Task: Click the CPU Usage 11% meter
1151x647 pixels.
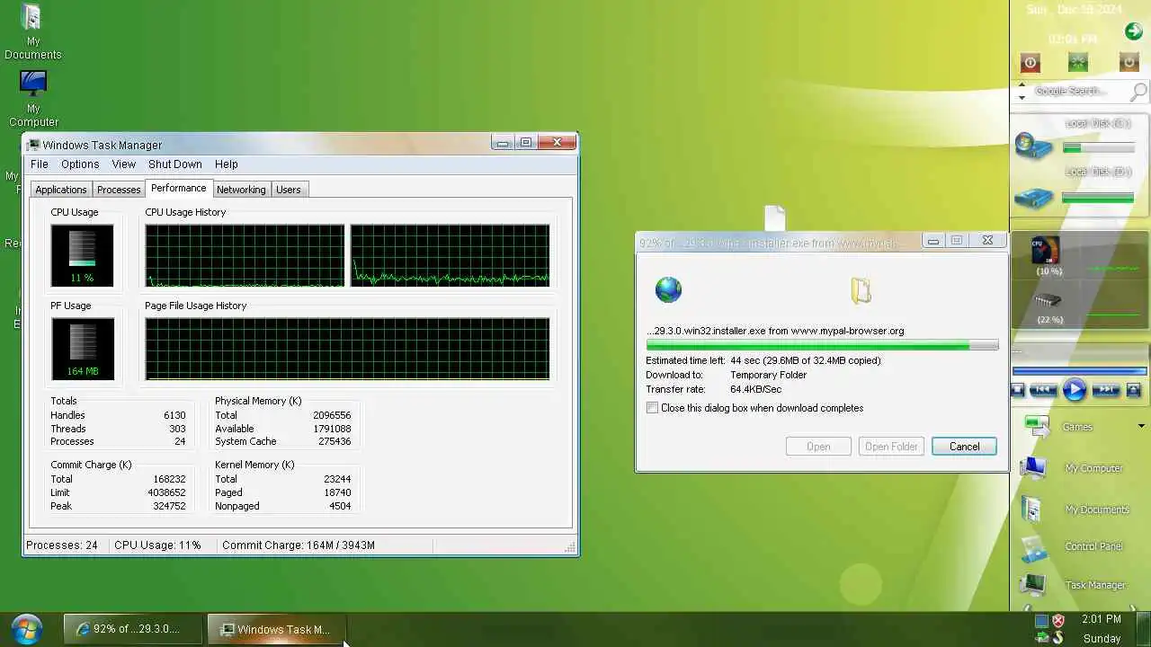Action: [x=82, y=255]
